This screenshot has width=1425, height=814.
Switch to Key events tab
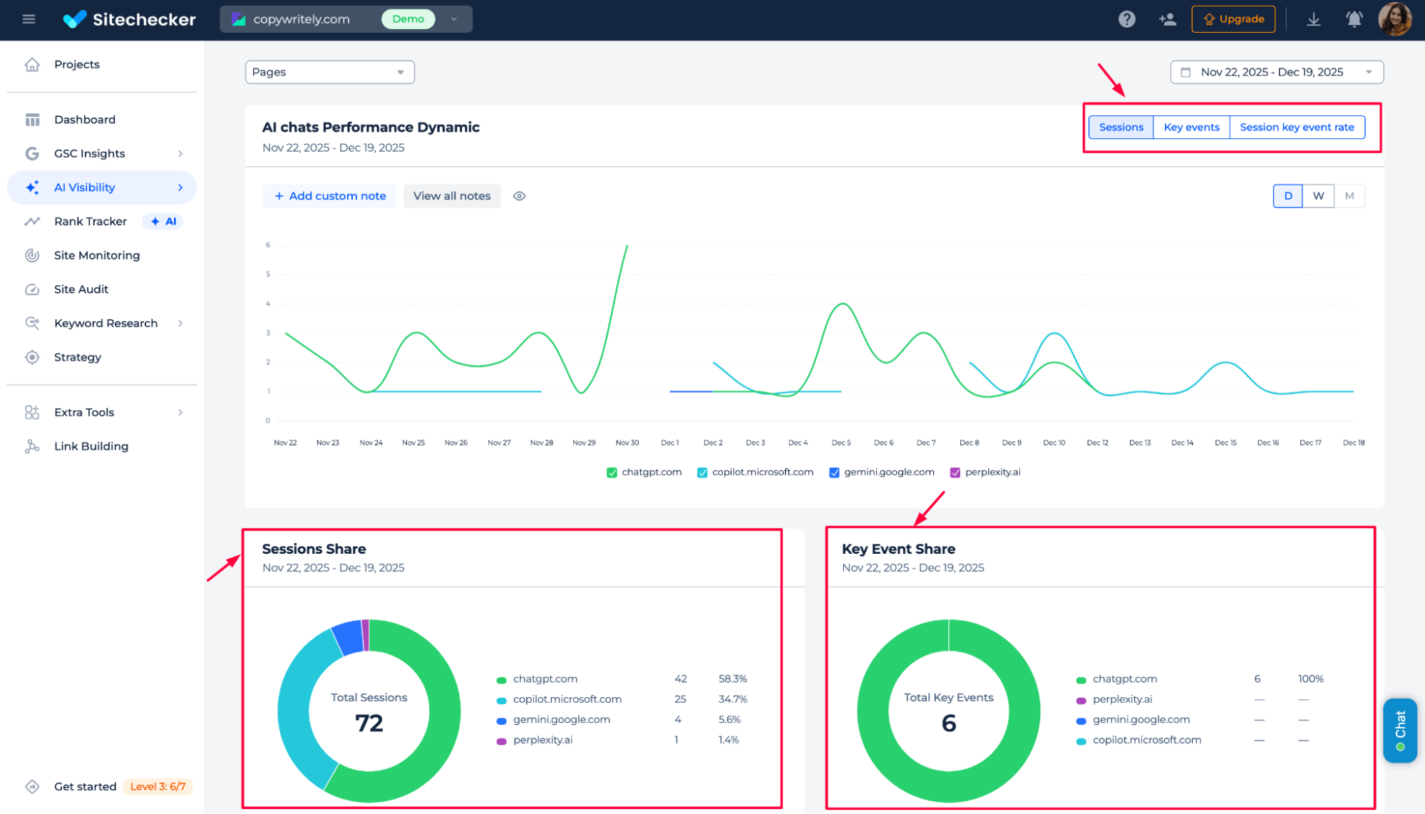1191,128
